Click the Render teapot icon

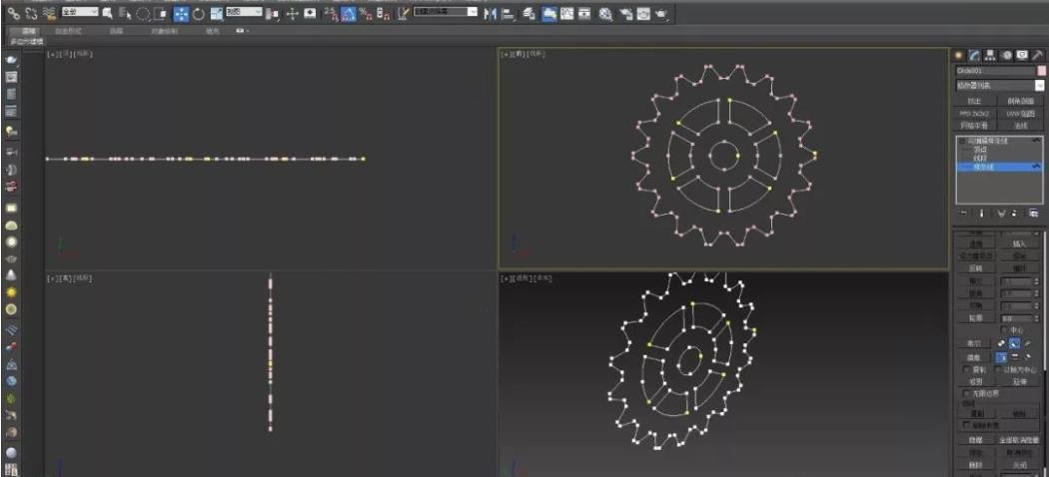click(x=661, y=15)
